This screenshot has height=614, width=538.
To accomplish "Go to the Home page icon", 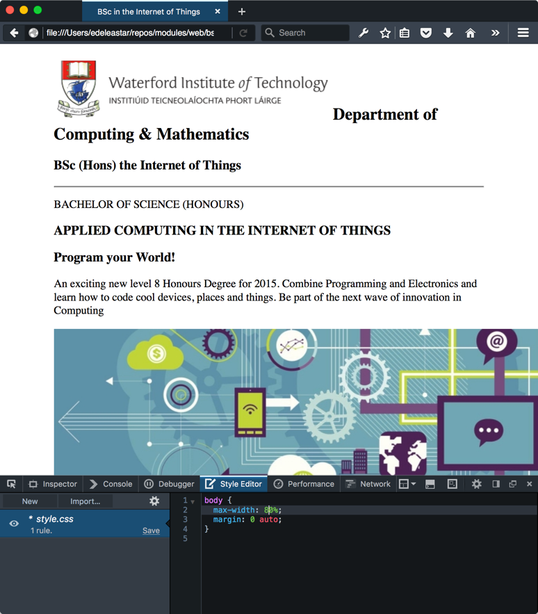I will coord(471,33).
